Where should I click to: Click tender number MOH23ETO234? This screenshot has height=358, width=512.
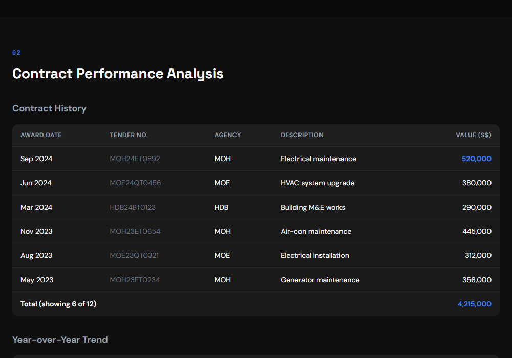point(135,280)
